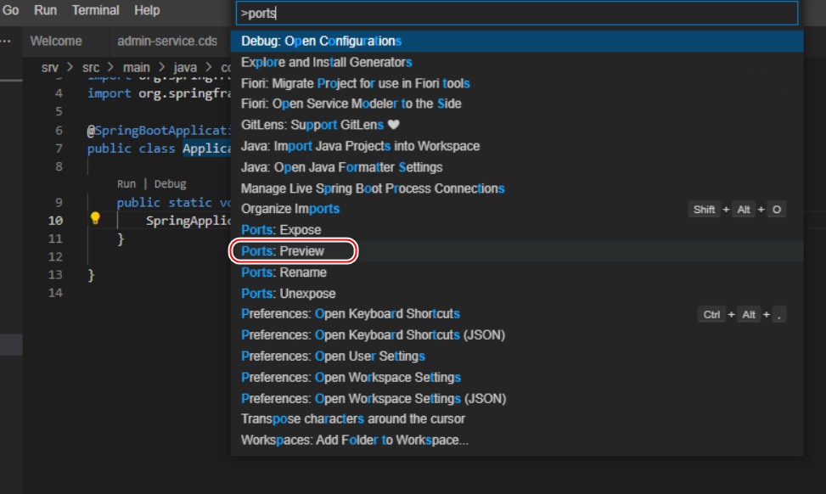Viewport: 826px width, 494px height.
Task: Open the Run menu
Action: 45,10
